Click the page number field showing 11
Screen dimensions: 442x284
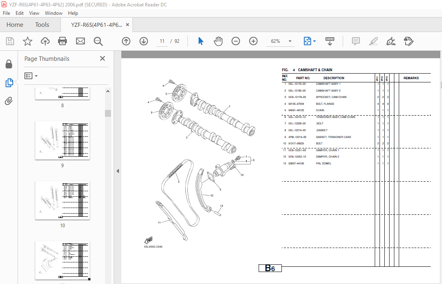point(162,41)
